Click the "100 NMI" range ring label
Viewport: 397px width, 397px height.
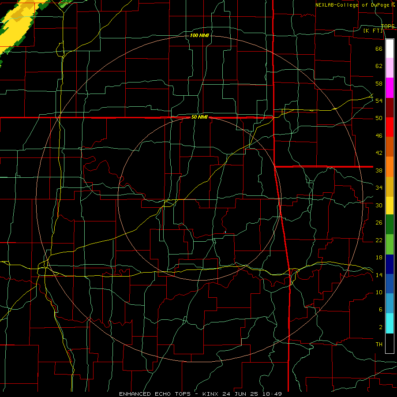tap(199, 35)
